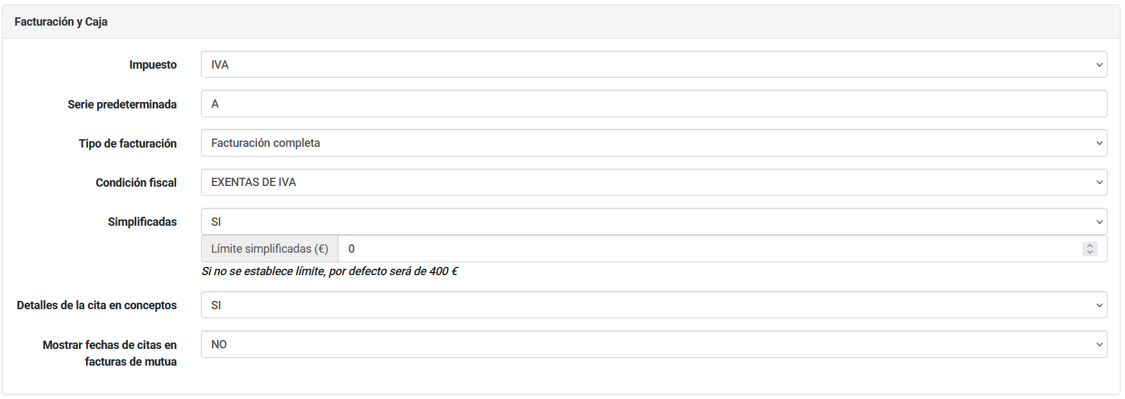This screenshot has height=399, width=1125.
Task: Decrease Límite simplificadas with the down arrow
Action: (x=1090, y=252)
